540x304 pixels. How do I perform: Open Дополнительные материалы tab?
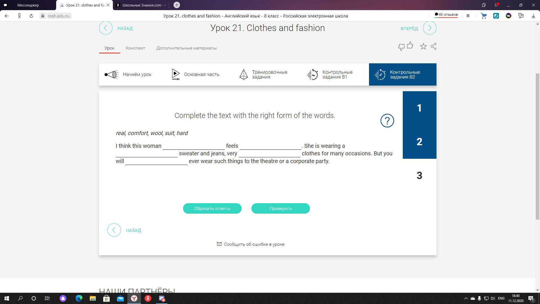point(186,48)
